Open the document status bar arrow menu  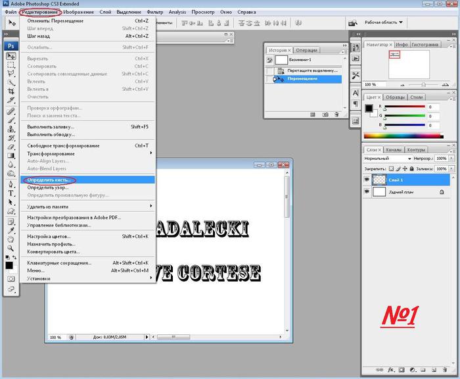[147, 337]
